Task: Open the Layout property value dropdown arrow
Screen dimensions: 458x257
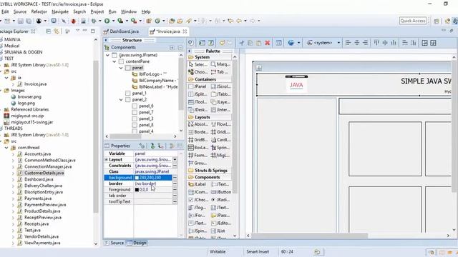Action: pos(175,160)
